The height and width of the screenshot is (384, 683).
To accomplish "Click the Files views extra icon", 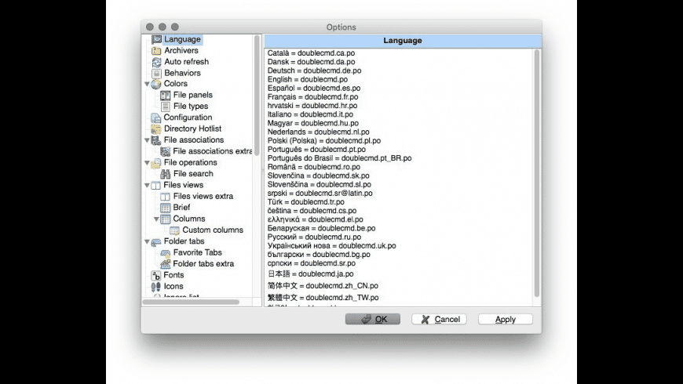I will [166, 197].
